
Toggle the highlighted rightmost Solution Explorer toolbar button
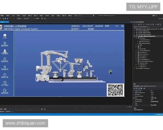[x=160, y=24]
